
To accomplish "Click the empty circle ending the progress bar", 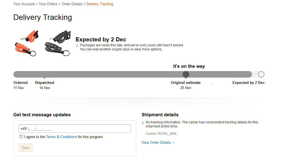I will tap(261, 74).
